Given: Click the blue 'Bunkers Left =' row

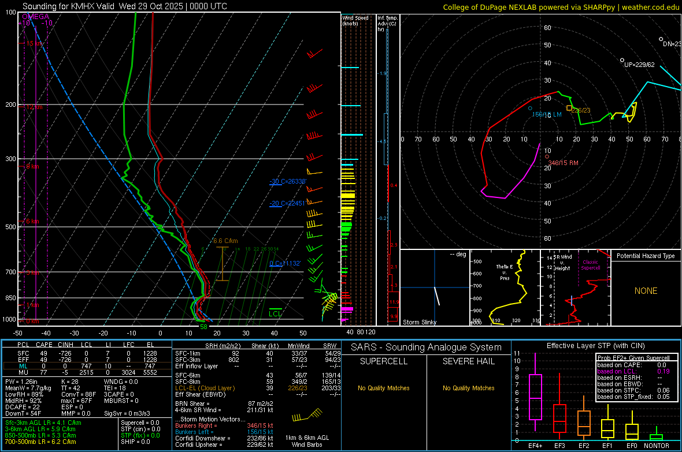Looking at the screenshot, I should pyautogui.click(x=224, y=432).
